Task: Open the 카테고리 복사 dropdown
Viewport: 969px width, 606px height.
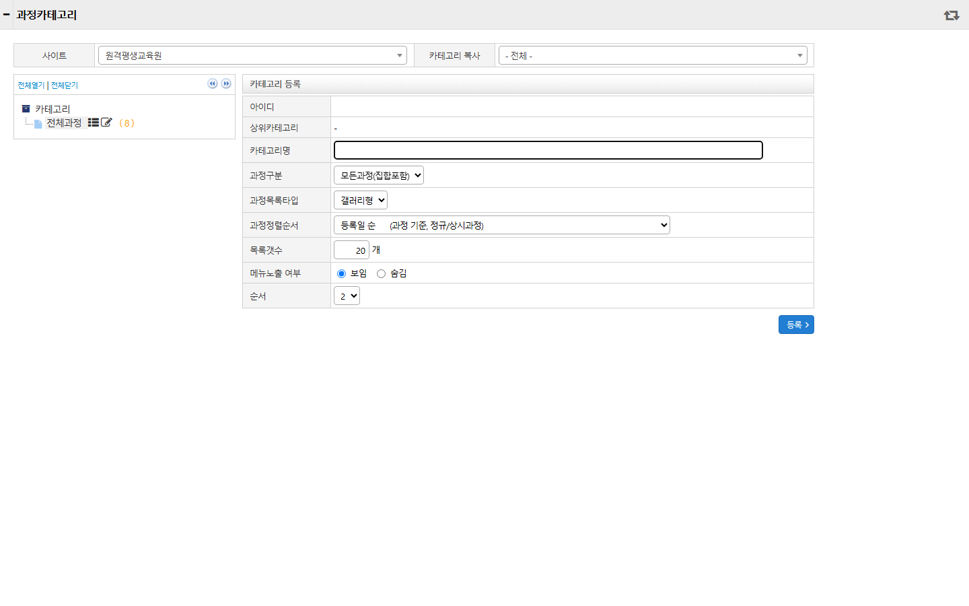Action: pyautogui.click(x=653, y=55)
